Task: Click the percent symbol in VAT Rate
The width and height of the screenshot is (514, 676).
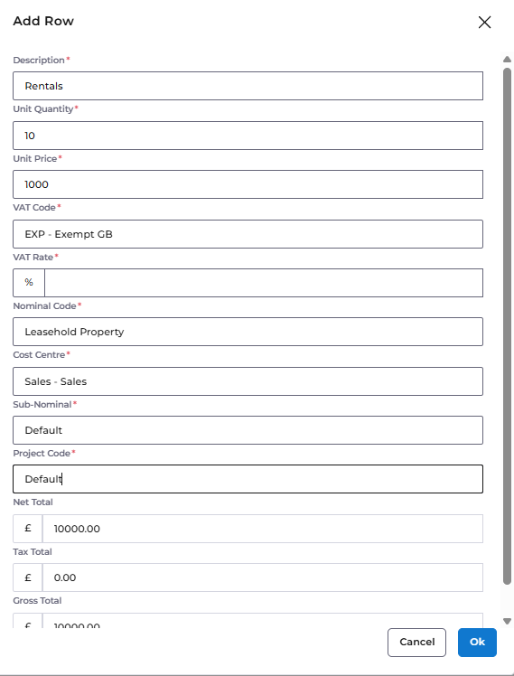Action: pyautogui.click(x=29, y=282)
